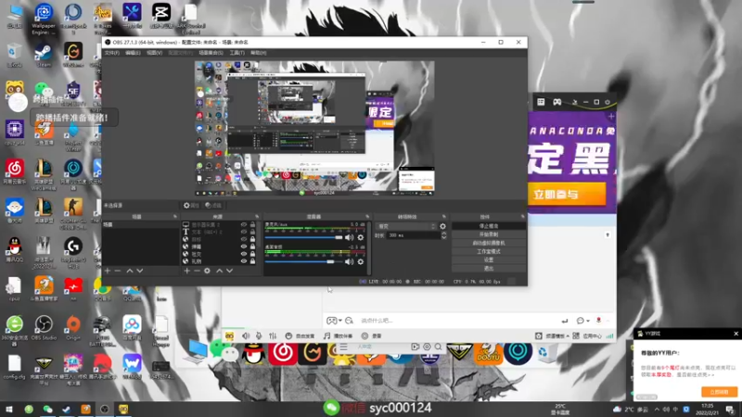Open the OBS icon in the taskbar

[x=105, y=409]
